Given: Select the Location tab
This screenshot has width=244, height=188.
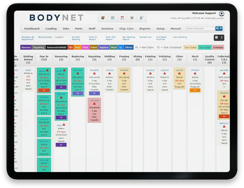Looking at the screenshot, I should 59,37.
